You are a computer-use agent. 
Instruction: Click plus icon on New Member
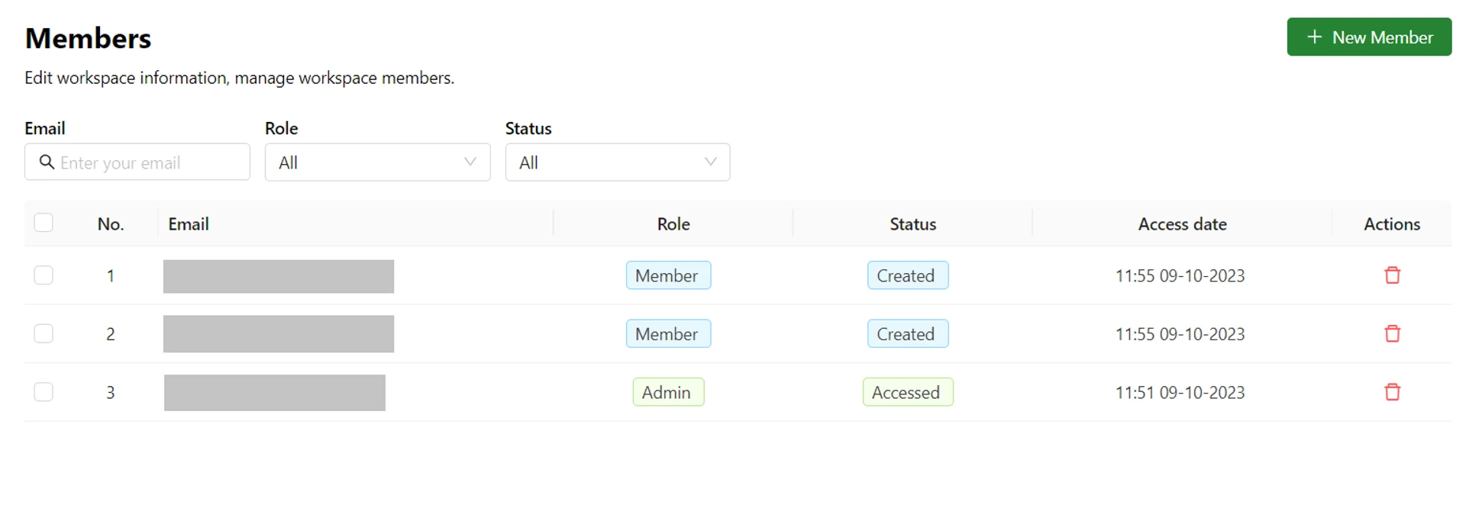pyautogui.click(x=1314, y=37)
